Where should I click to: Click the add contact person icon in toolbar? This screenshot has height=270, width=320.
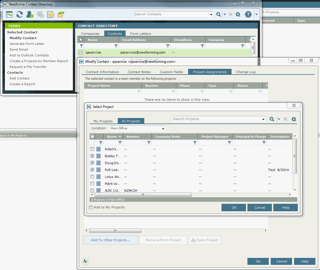click(x=30, y=14)
